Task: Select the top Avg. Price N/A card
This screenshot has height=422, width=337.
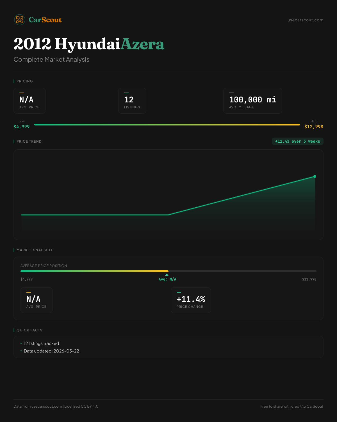Action: pos(29,101)
